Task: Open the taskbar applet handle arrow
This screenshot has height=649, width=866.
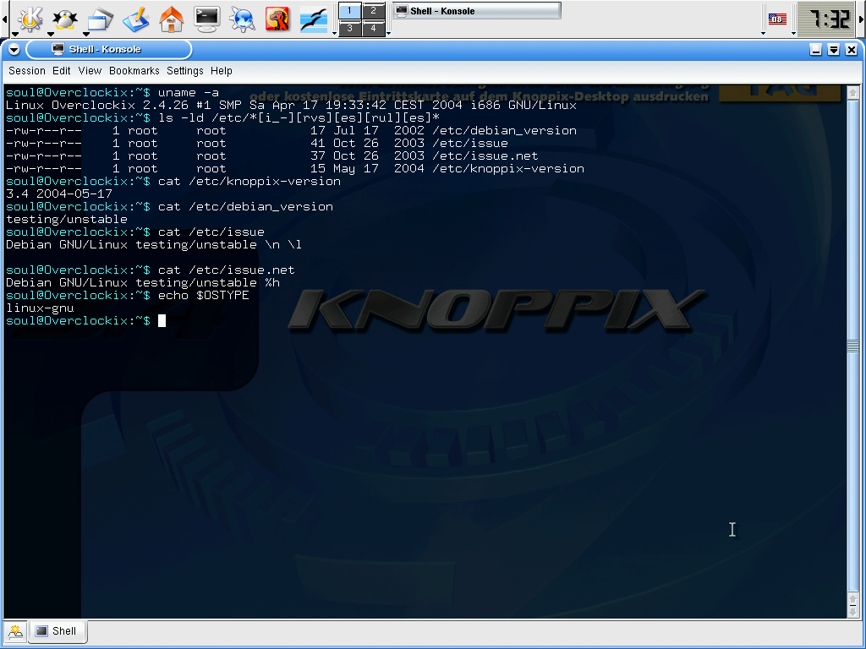Action: [388, 34]
